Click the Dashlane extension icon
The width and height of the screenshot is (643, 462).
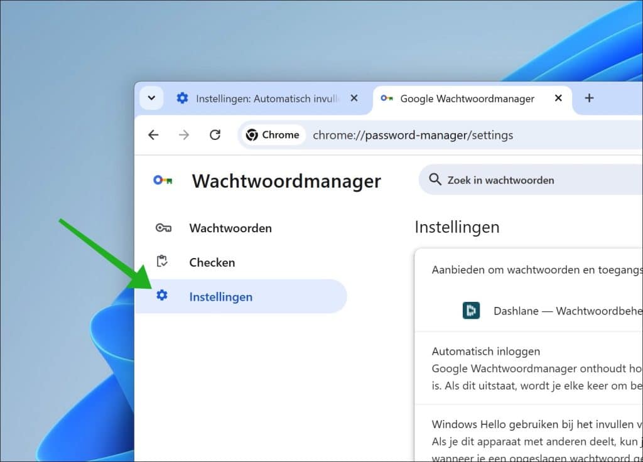pyautogui.click(x=471, y=310)
